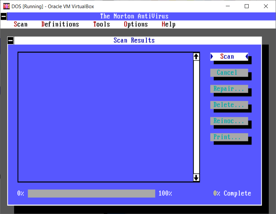This screenshot has width=276, height=214.
Task: Open the Options menu
Action: 136,24
